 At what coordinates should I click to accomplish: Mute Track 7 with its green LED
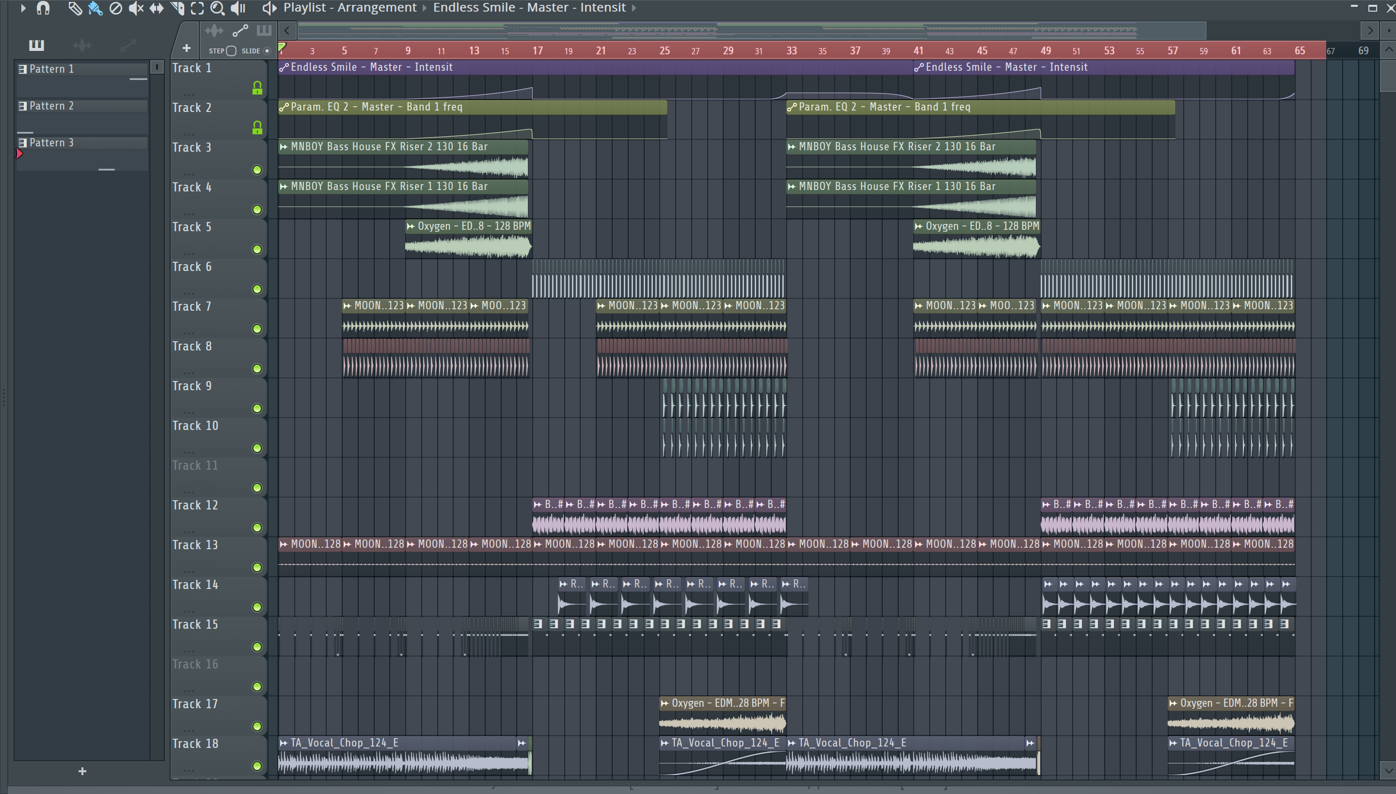pyautogui.click(x=257, y=329)
